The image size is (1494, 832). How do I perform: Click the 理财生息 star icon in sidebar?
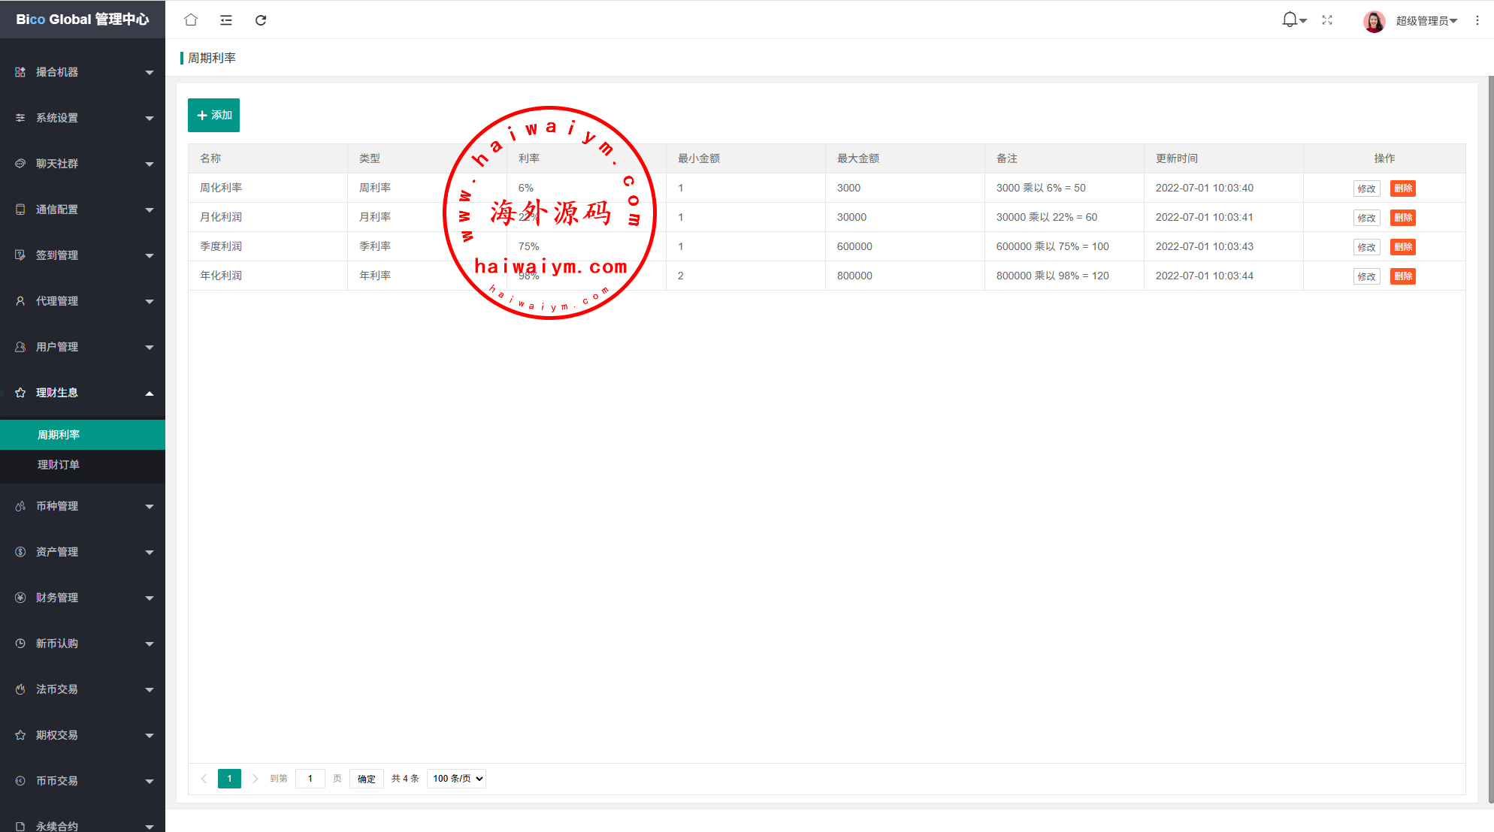[20, 393]
